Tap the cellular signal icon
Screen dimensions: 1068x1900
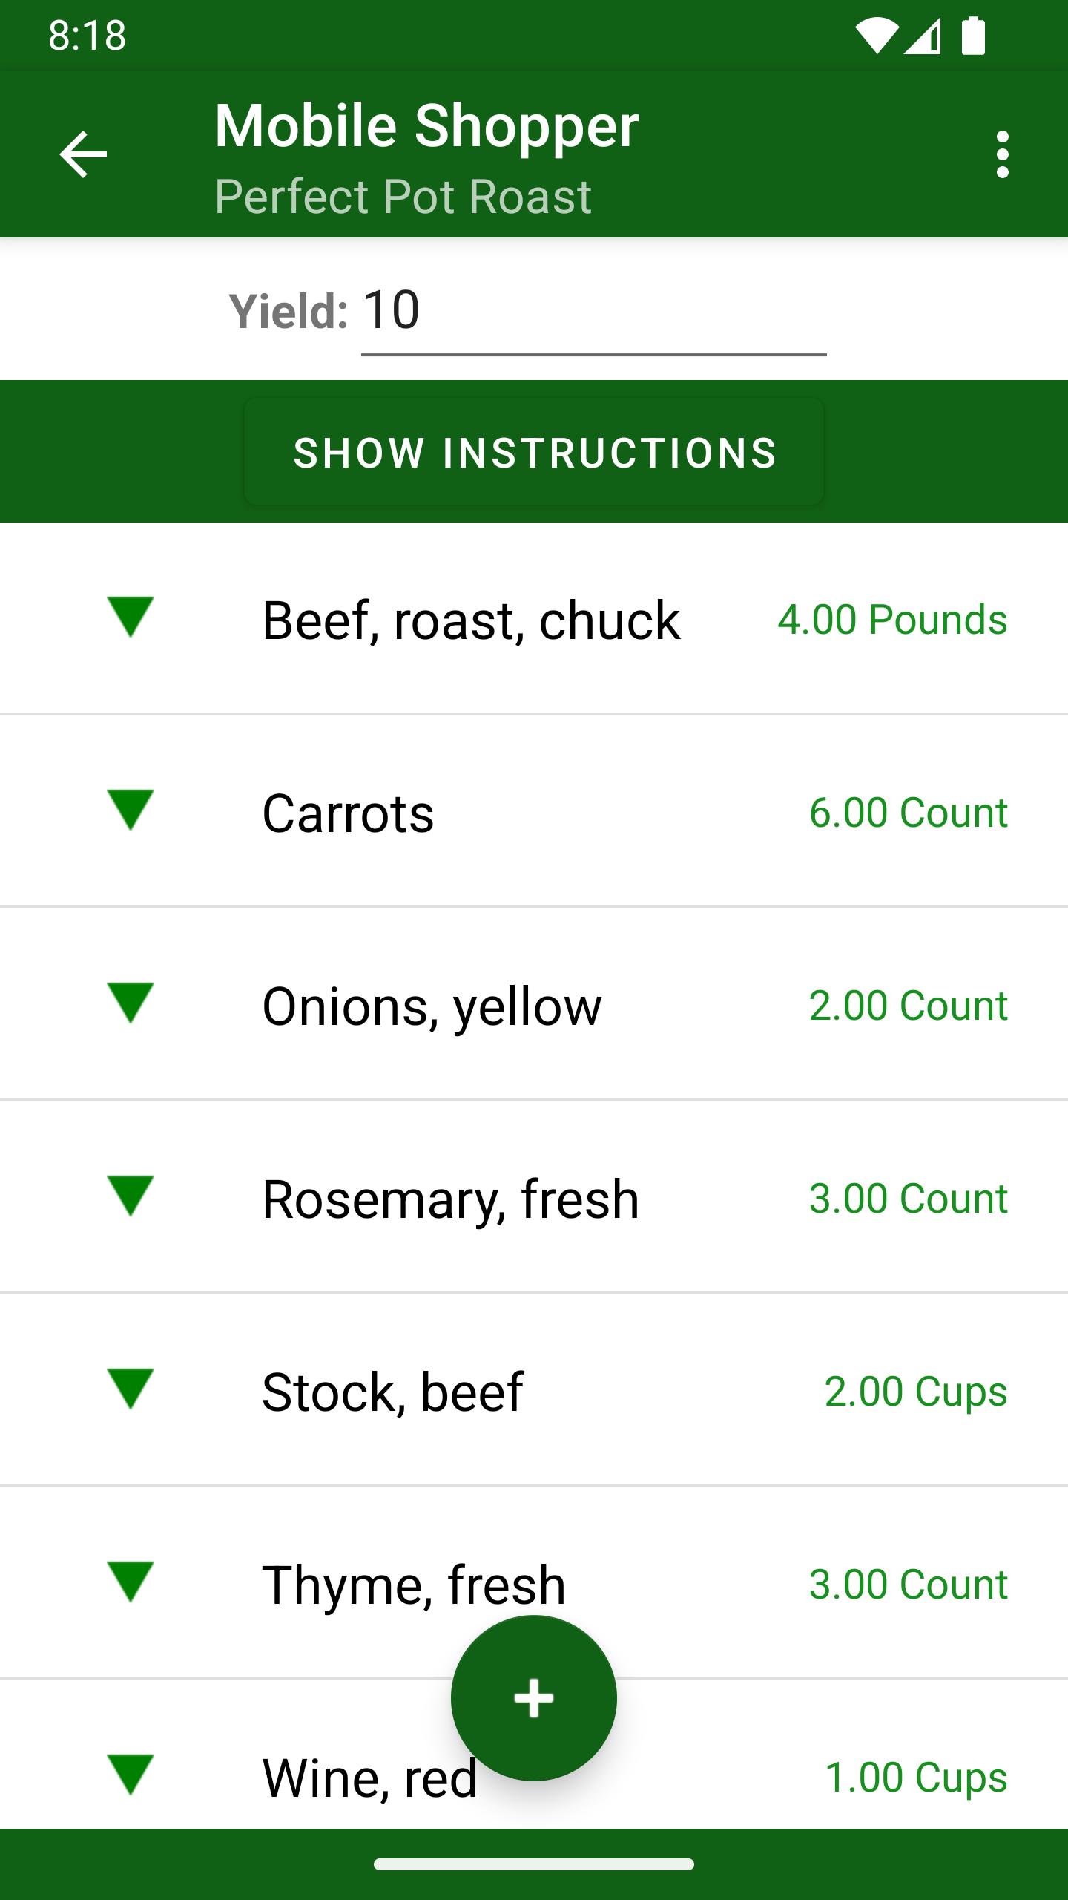[923, 36]
